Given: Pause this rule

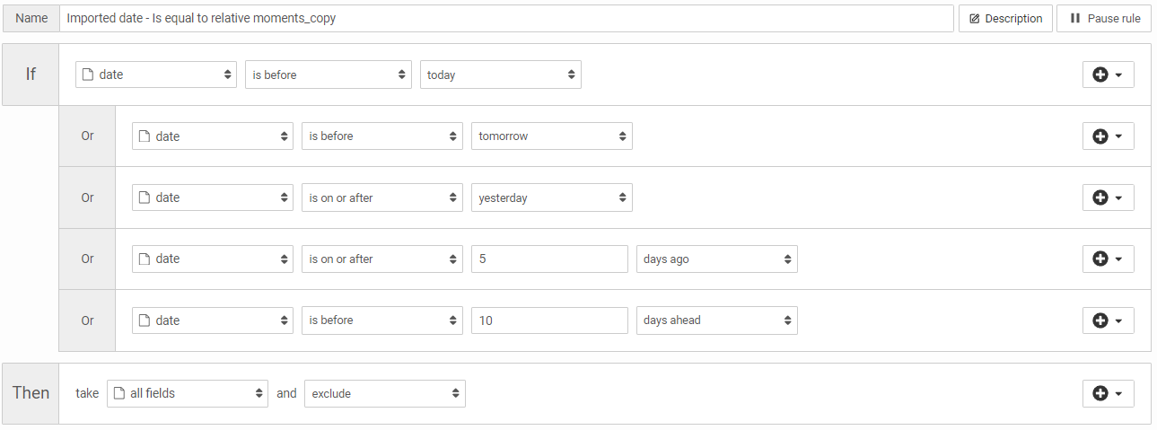Looking at the screenshot, I should point(1104,18).
